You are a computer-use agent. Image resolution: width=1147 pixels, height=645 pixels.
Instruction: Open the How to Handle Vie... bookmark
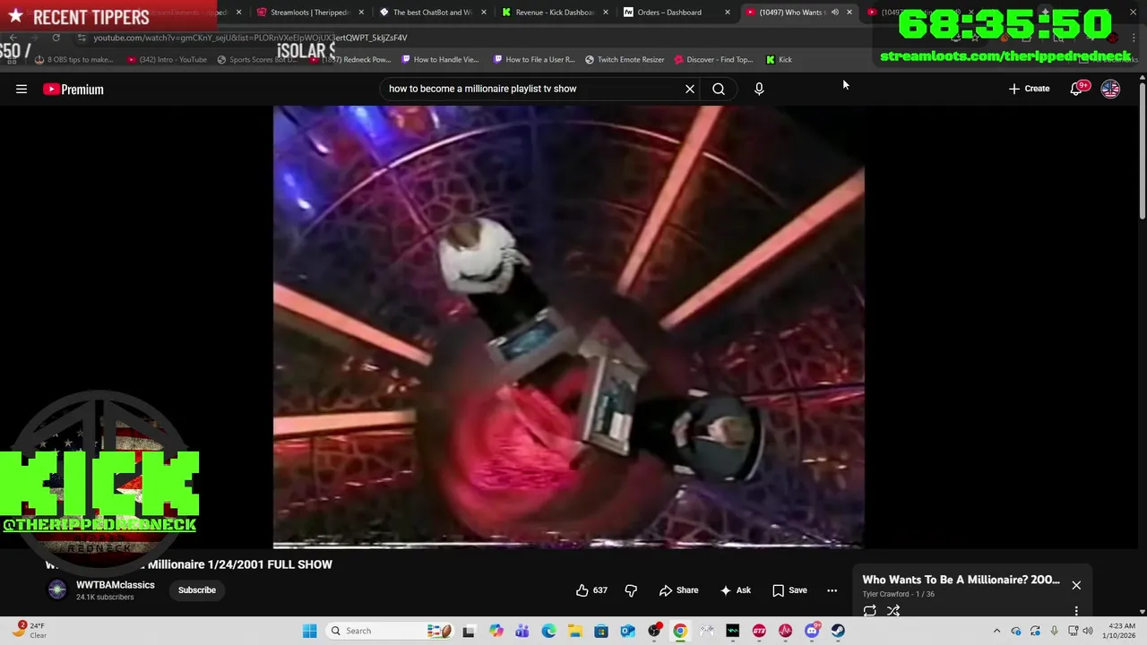[x=440, y=59]
